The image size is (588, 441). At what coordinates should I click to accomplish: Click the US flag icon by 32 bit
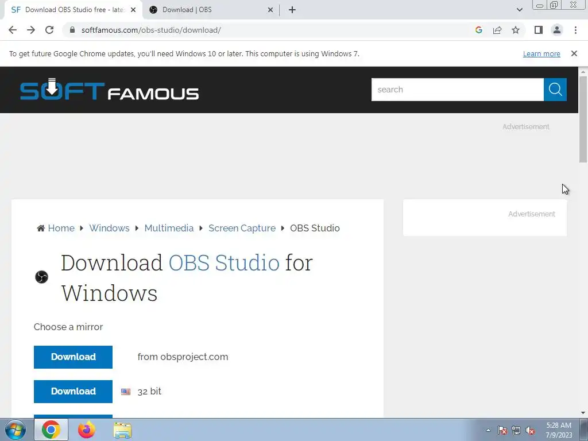[126, 392]
